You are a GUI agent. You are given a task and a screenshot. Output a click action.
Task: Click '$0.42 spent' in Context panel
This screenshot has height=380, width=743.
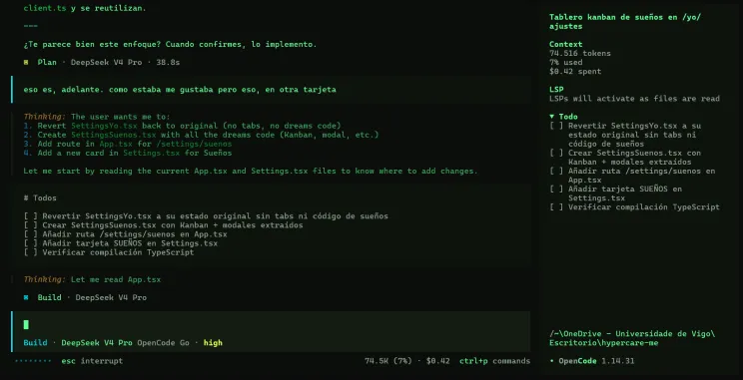[x=575, y=72]
